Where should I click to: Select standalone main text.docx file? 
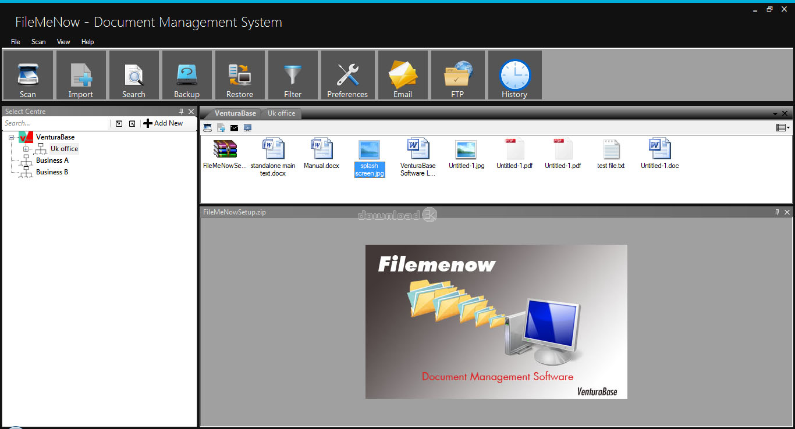[x=273, y=158]
